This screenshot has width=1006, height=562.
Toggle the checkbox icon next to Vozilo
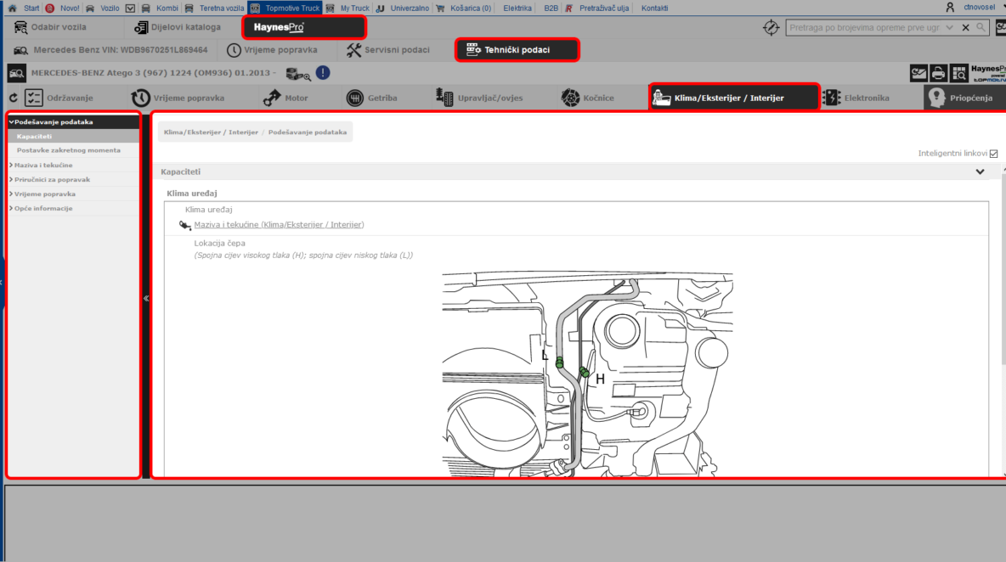(x=130, y=8)
